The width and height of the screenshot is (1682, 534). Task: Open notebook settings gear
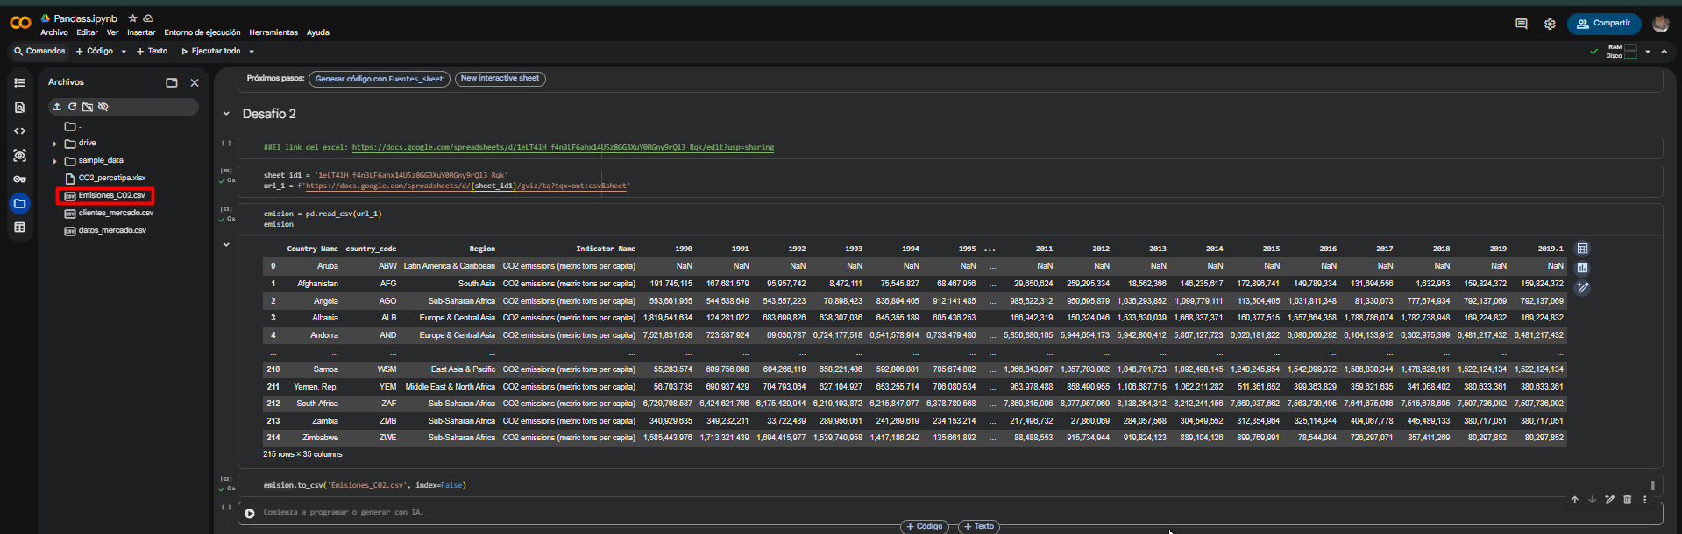1550,25
